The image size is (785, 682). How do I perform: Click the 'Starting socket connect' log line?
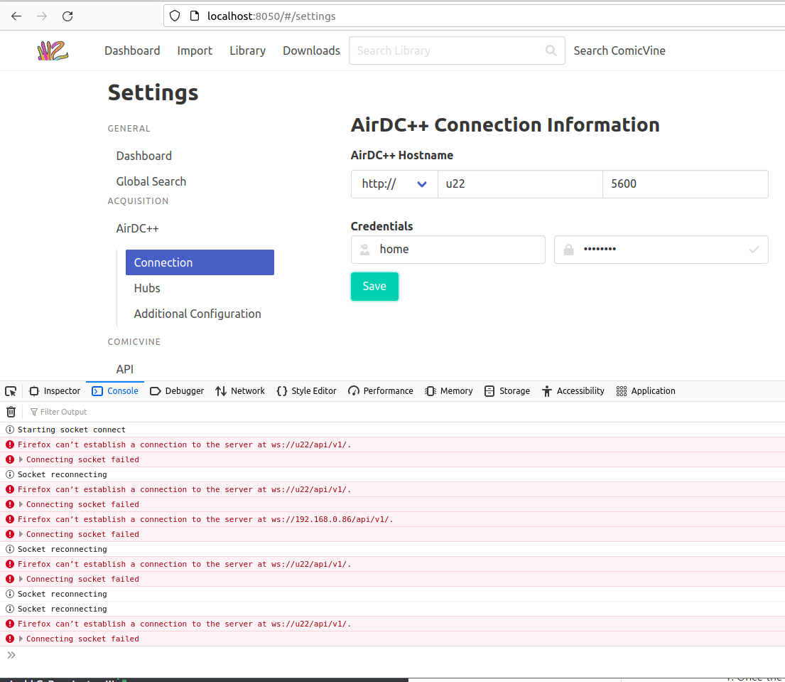point(72,430)
